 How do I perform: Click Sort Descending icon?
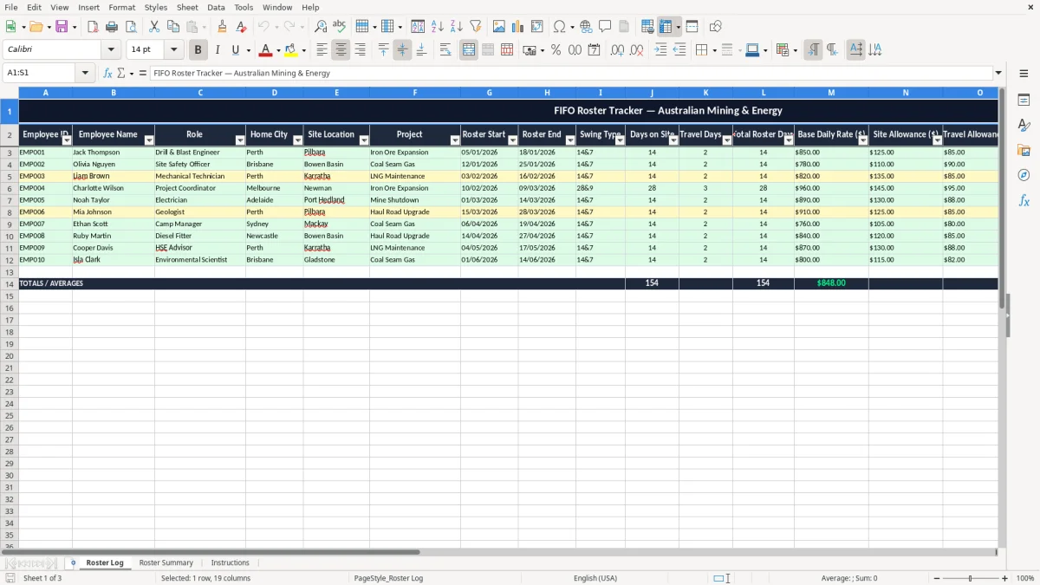click(456, 27)
